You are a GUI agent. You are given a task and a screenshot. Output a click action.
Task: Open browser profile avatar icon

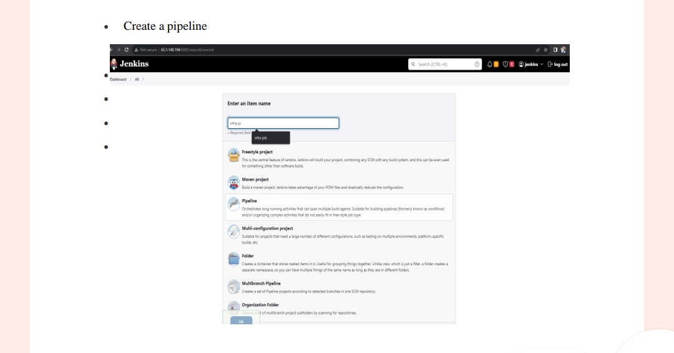[563, 50]
